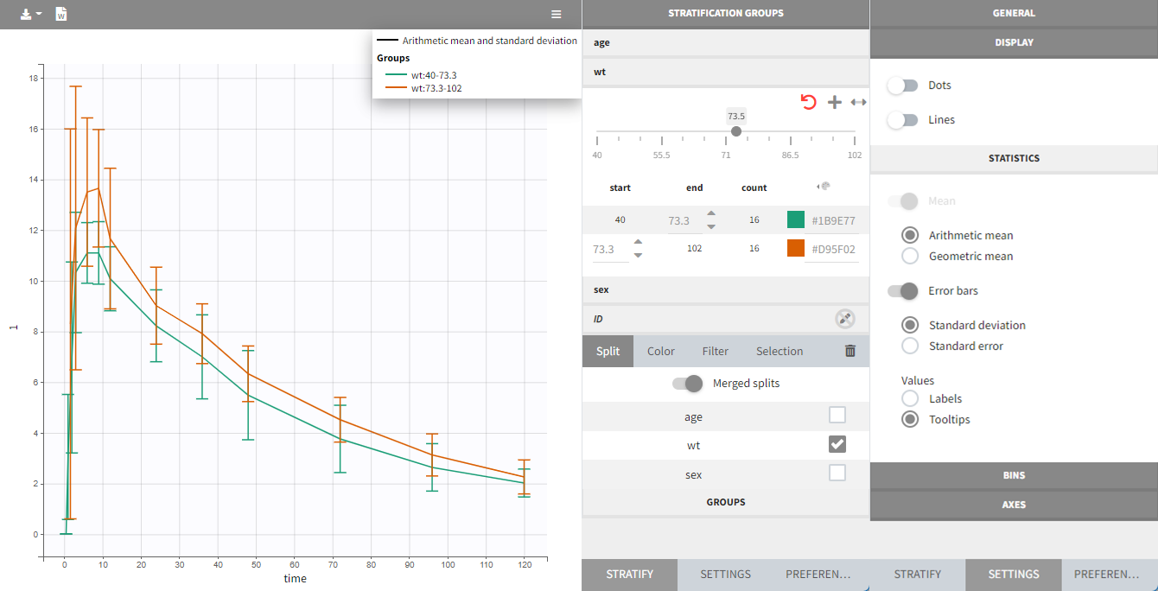The height and width of the screenshot is (591, 1158).
Task: Expand the age stratification group
Action: [725, 42]
